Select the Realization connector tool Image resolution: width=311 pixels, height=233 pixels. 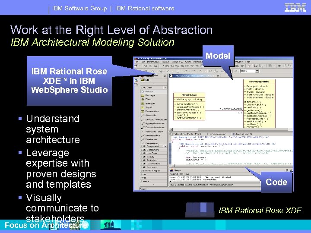[x=153, y=139]
